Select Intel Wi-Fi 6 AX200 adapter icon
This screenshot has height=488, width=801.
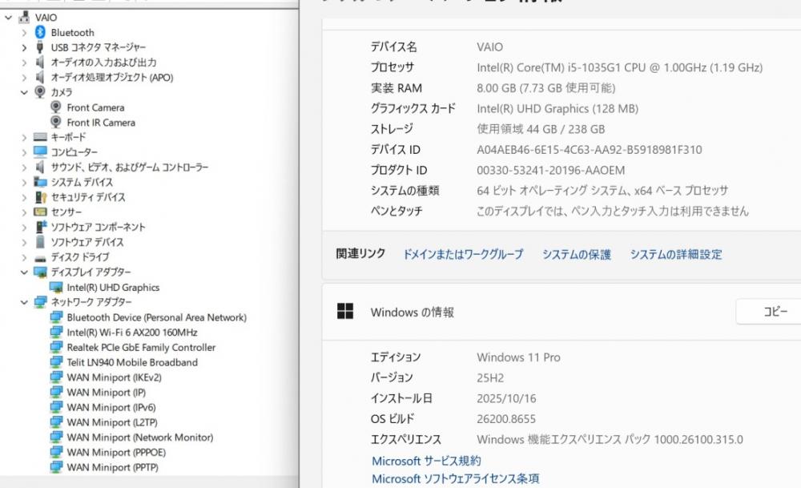pyautogui.click(x=56, y=333)
